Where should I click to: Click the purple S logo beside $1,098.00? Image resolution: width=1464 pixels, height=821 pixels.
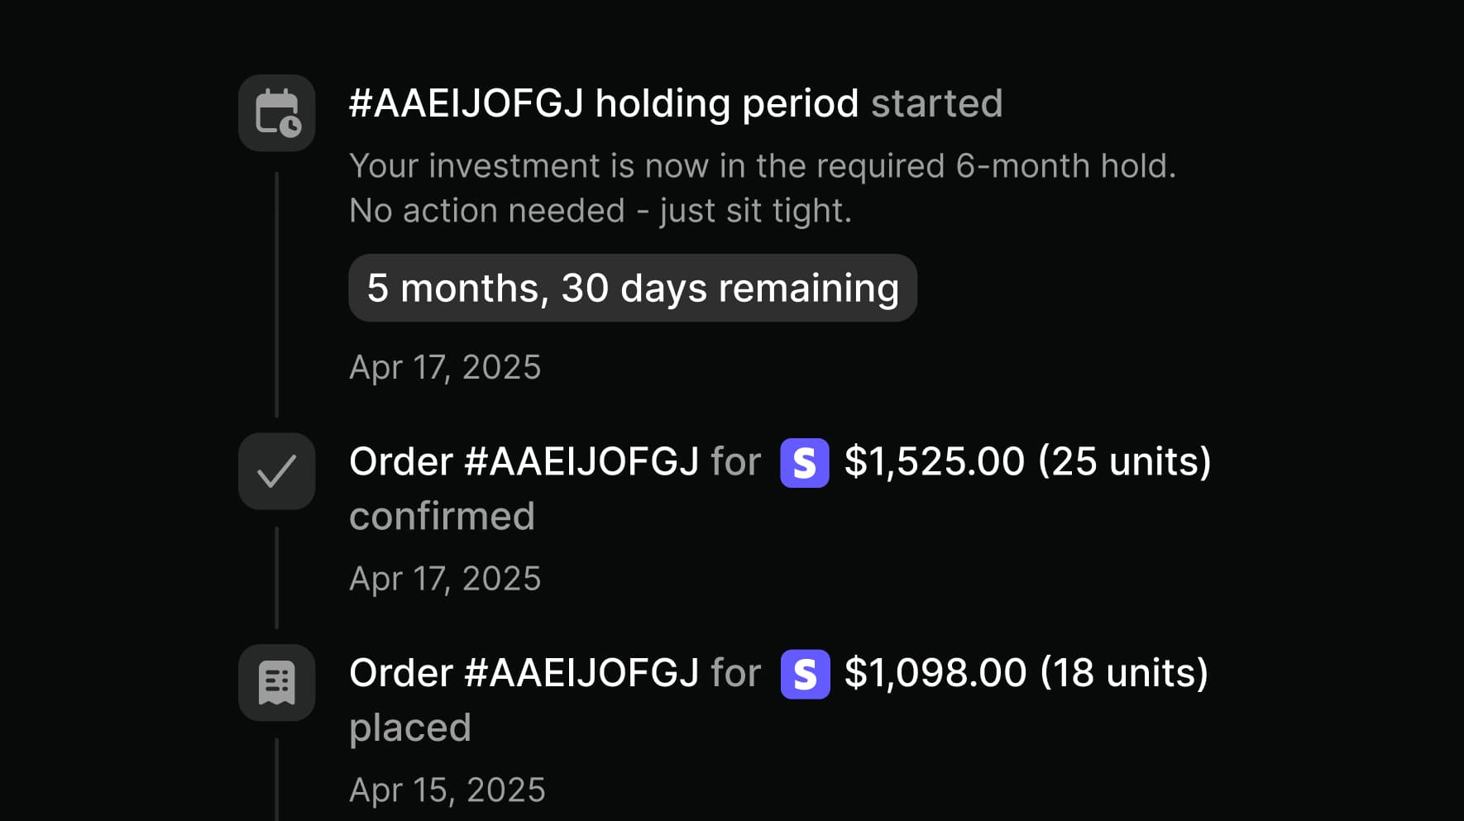point(805,675)
